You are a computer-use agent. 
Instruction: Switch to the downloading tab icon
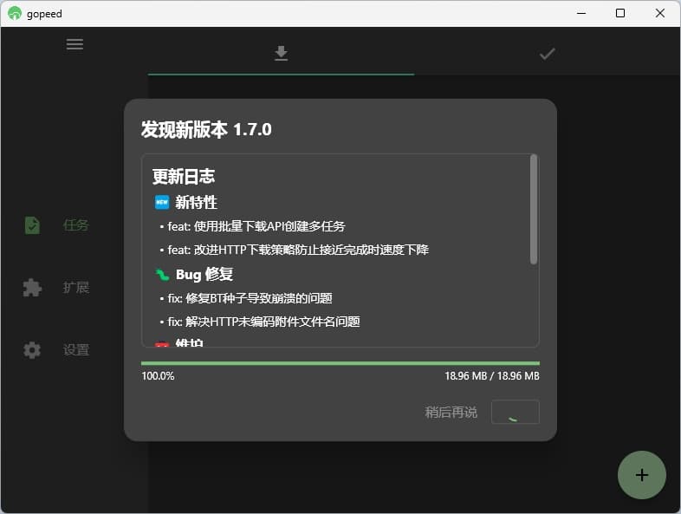(281, 53)
